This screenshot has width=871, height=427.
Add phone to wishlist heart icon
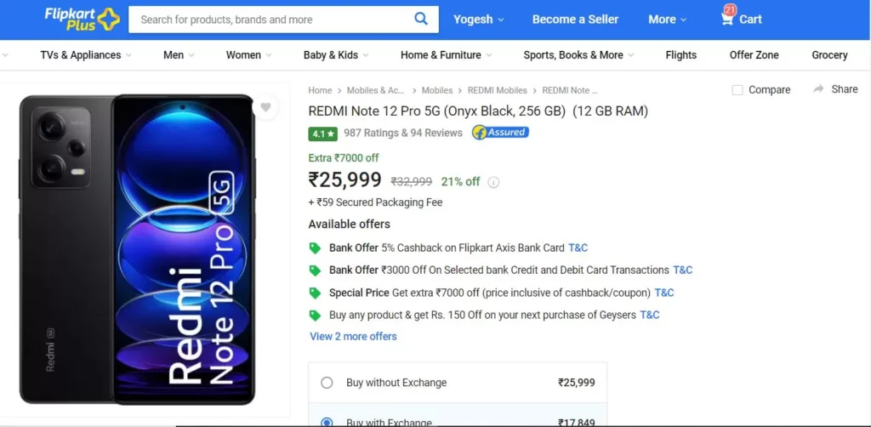[x=265, y=107]
